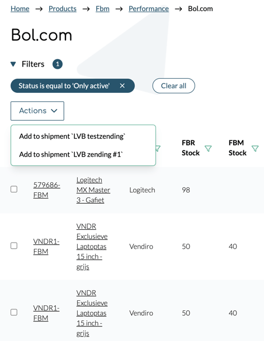Go to Home in the breadcrumb
264x341 pixels.
tap(20, 9)
